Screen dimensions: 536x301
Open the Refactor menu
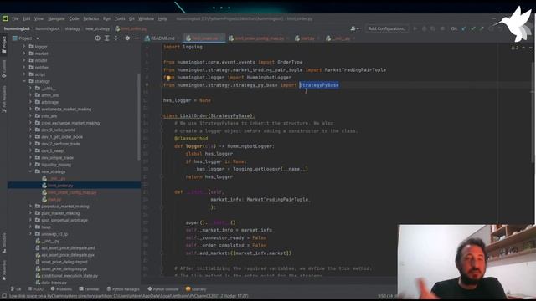91,18
